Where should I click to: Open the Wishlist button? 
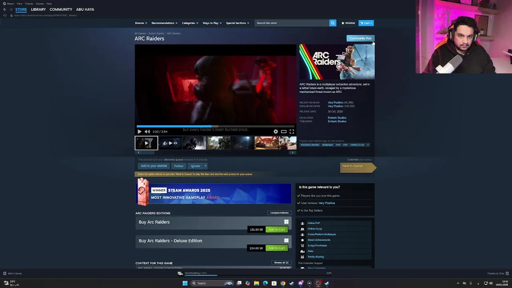click(x=348, y=23)
